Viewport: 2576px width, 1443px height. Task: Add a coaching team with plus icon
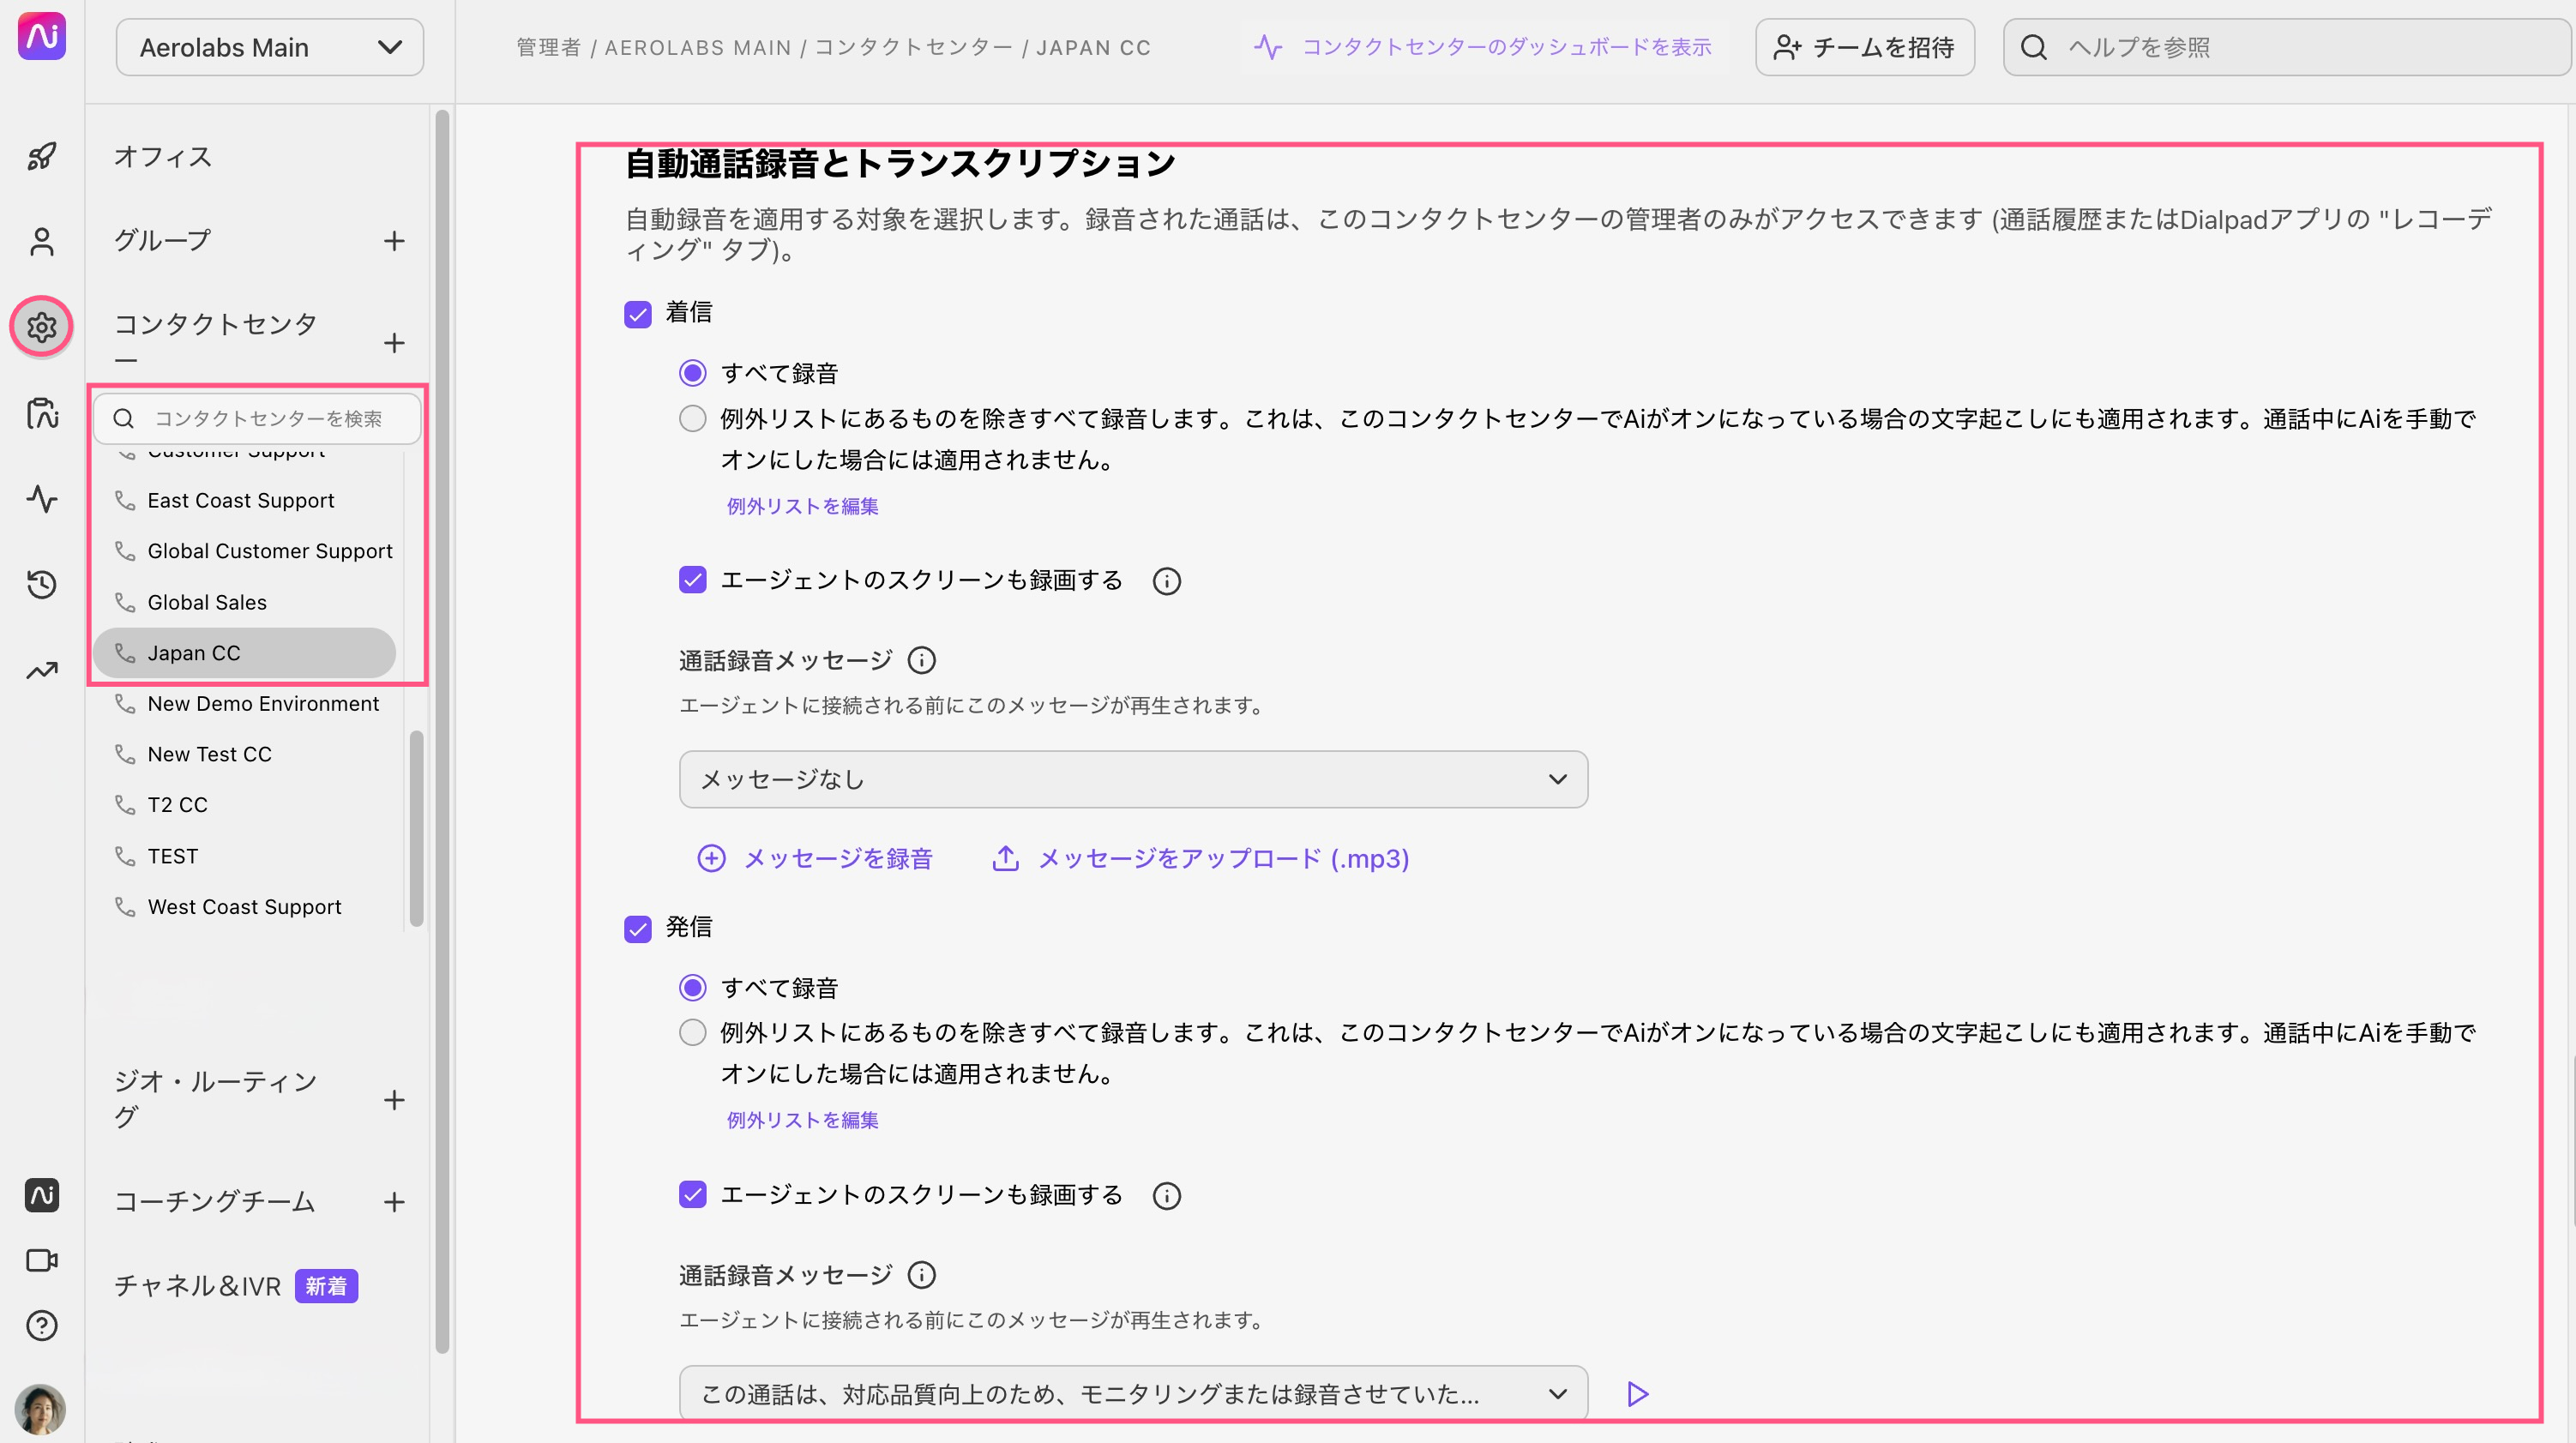point(394,1202)
